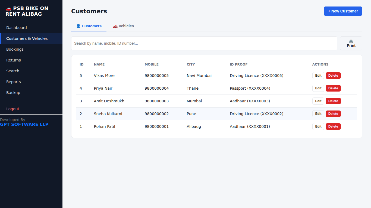Viewport: 371px width, 208px height.
Task: Click Passport (XXXX0004) cell
Action: click(250, 88)
